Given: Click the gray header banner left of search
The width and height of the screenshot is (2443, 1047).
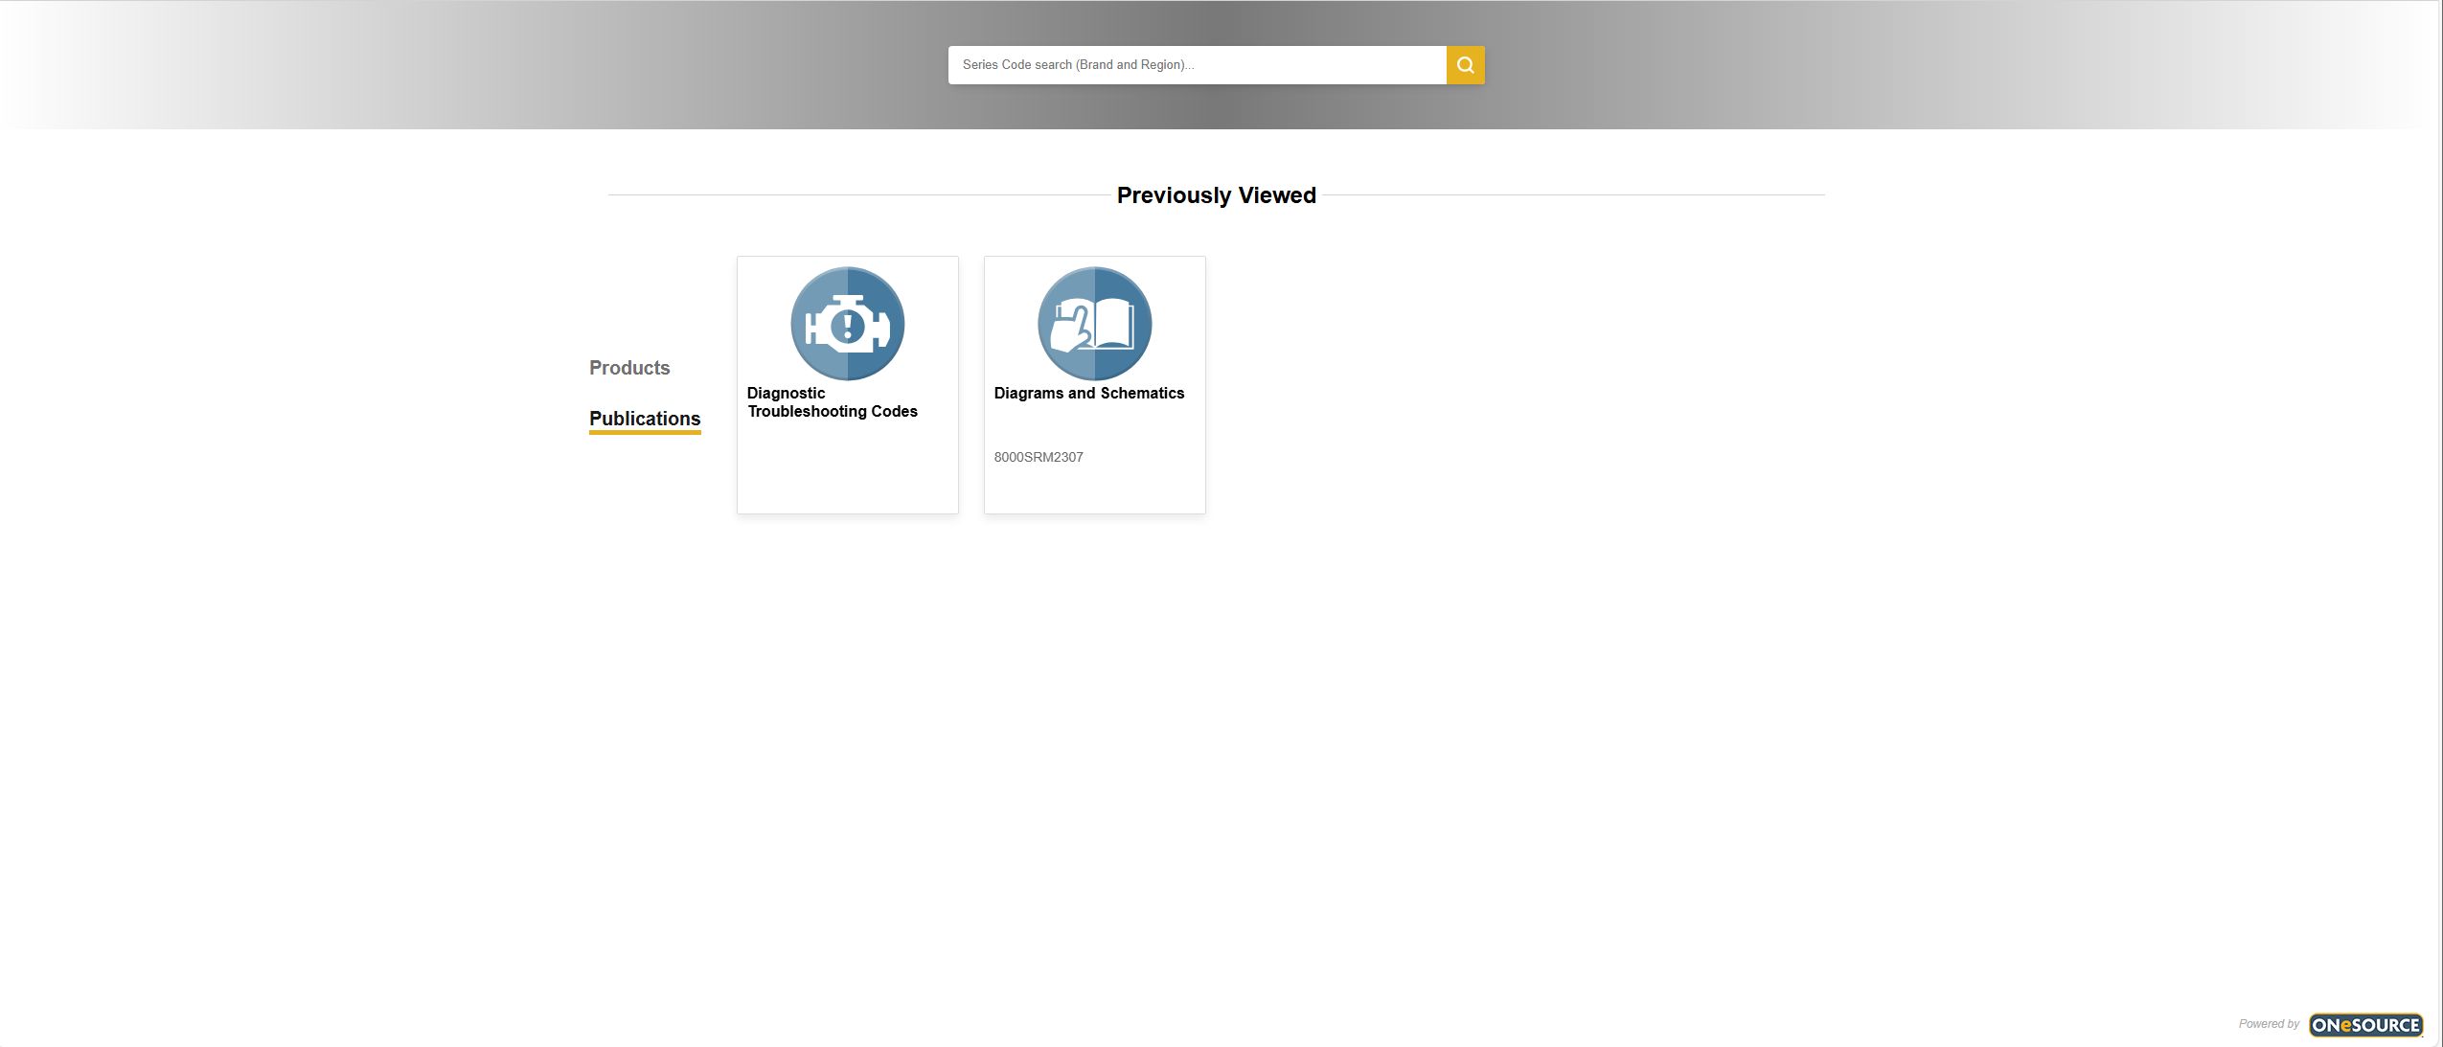Looking at the screenshot, I should pyautogui.click(x=479, y=65).
